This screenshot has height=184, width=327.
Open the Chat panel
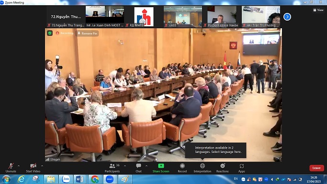[138, 168]
